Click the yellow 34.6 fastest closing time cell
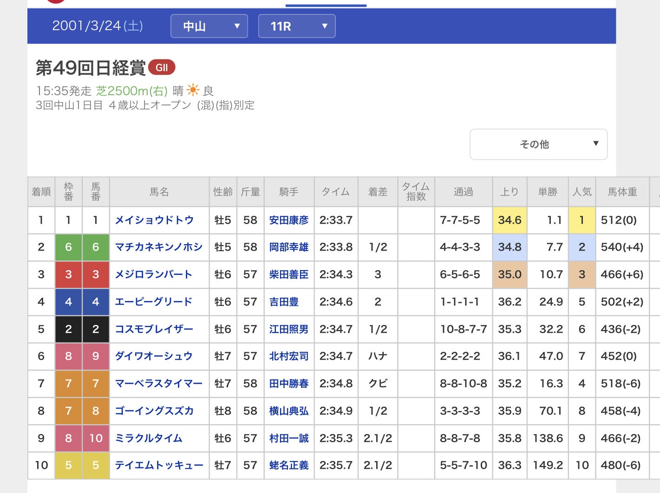The image size is (660, 493). point(510,220)
